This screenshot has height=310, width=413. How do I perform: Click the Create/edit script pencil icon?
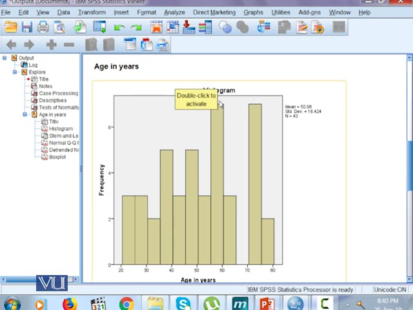coord(301,27)
